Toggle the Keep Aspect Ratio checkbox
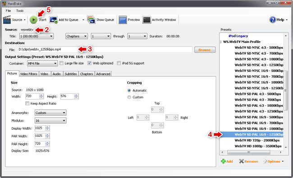The image size is (293, 178). point(27,103)
